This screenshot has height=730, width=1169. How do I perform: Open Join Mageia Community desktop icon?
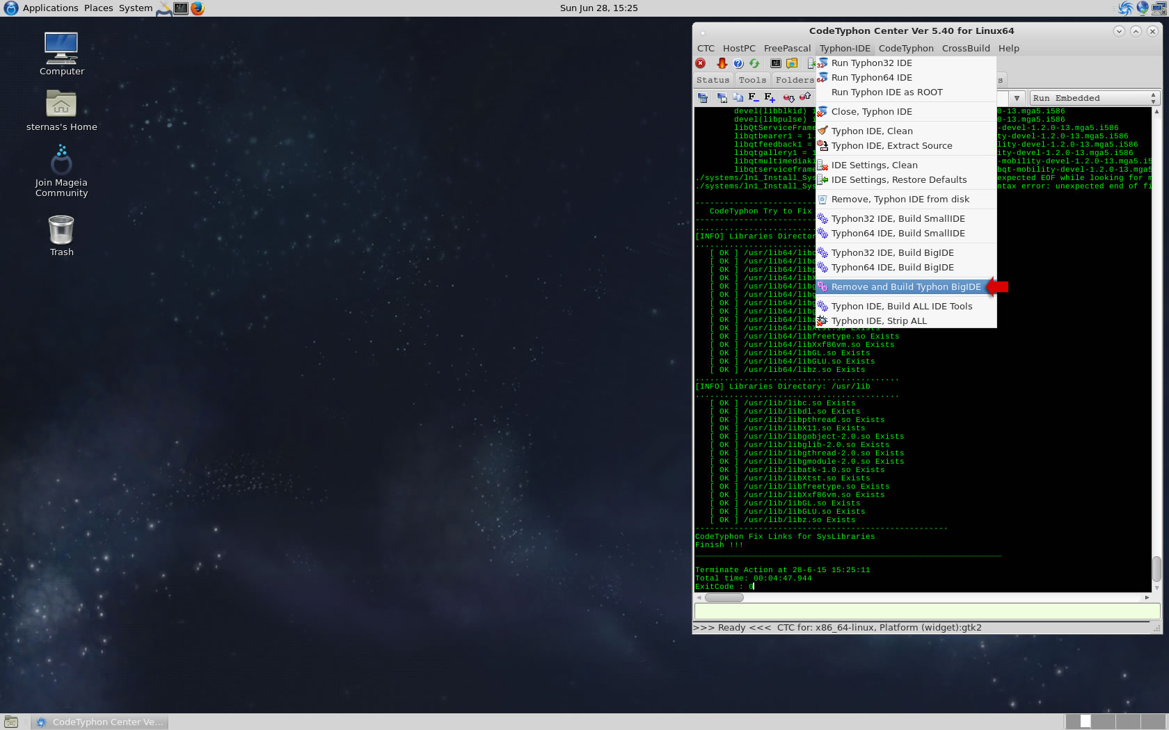61,170
